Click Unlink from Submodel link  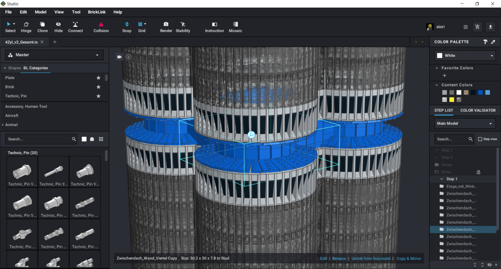[x=371, y=258]
